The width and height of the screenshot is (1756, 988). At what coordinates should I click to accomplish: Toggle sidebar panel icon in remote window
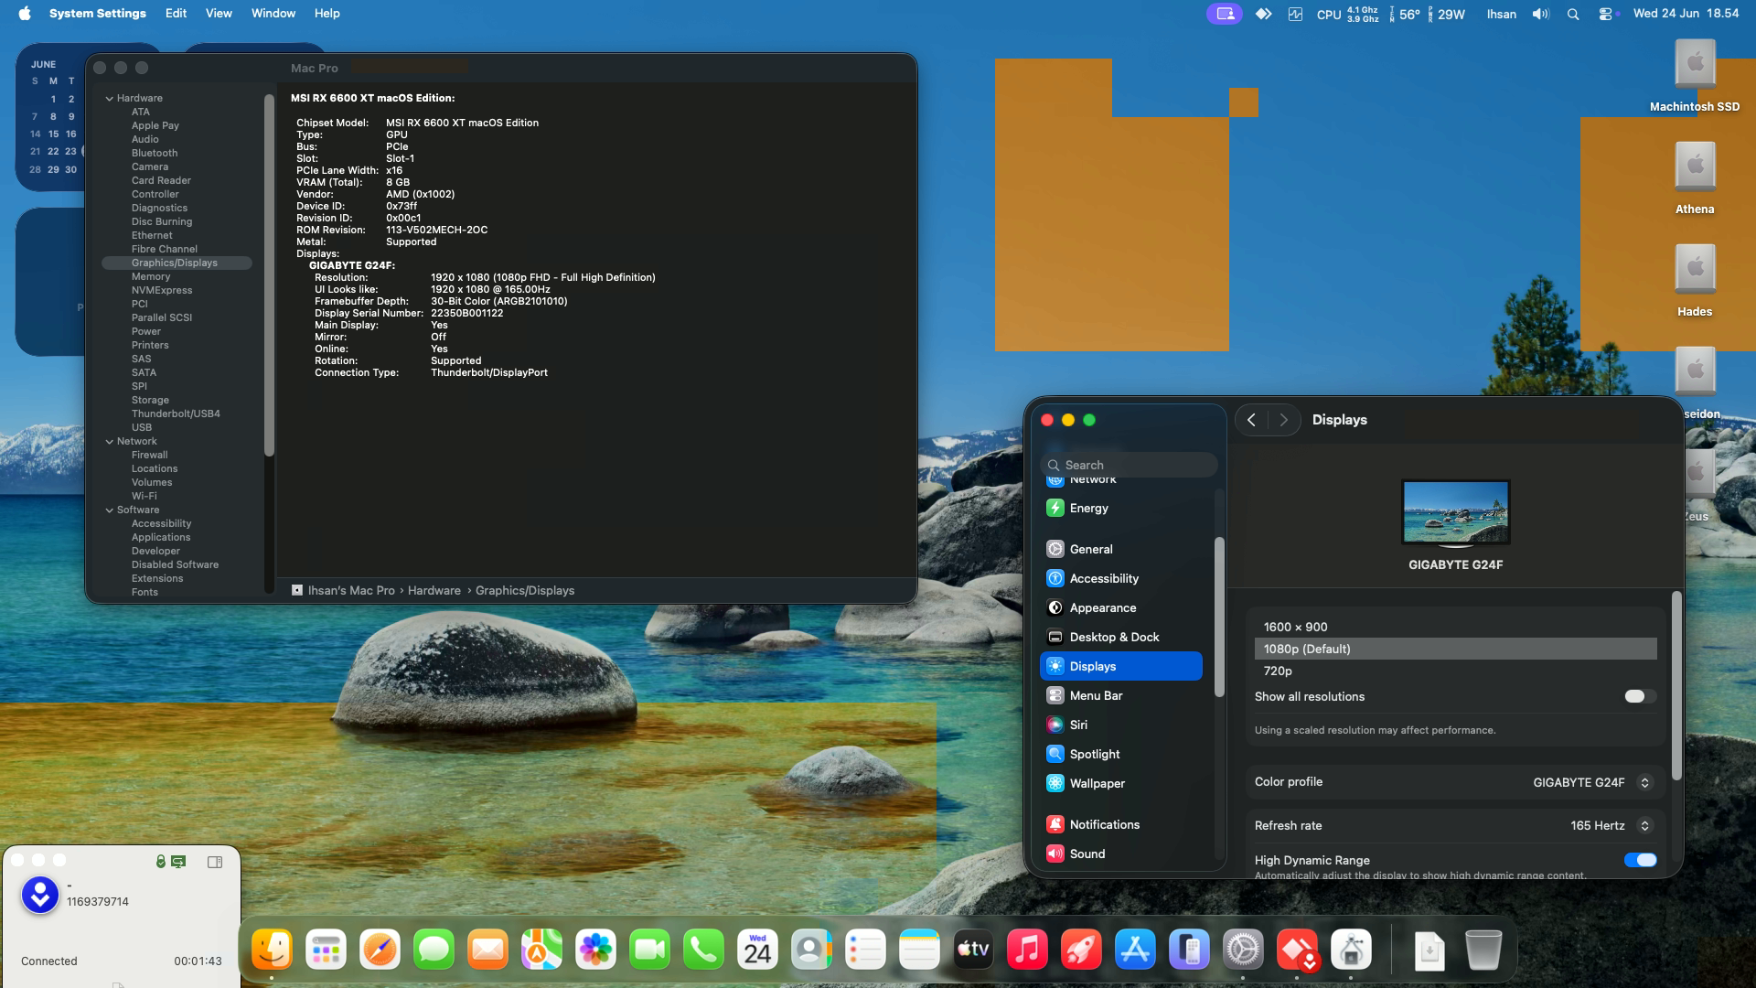tap(215, 862)
